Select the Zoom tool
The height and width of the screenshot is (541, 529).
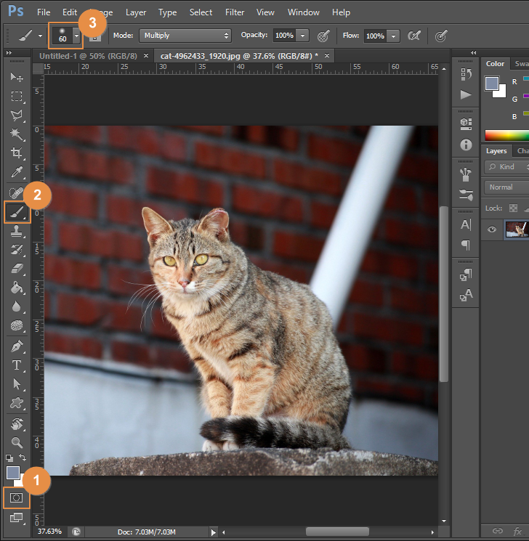(16, 442)
